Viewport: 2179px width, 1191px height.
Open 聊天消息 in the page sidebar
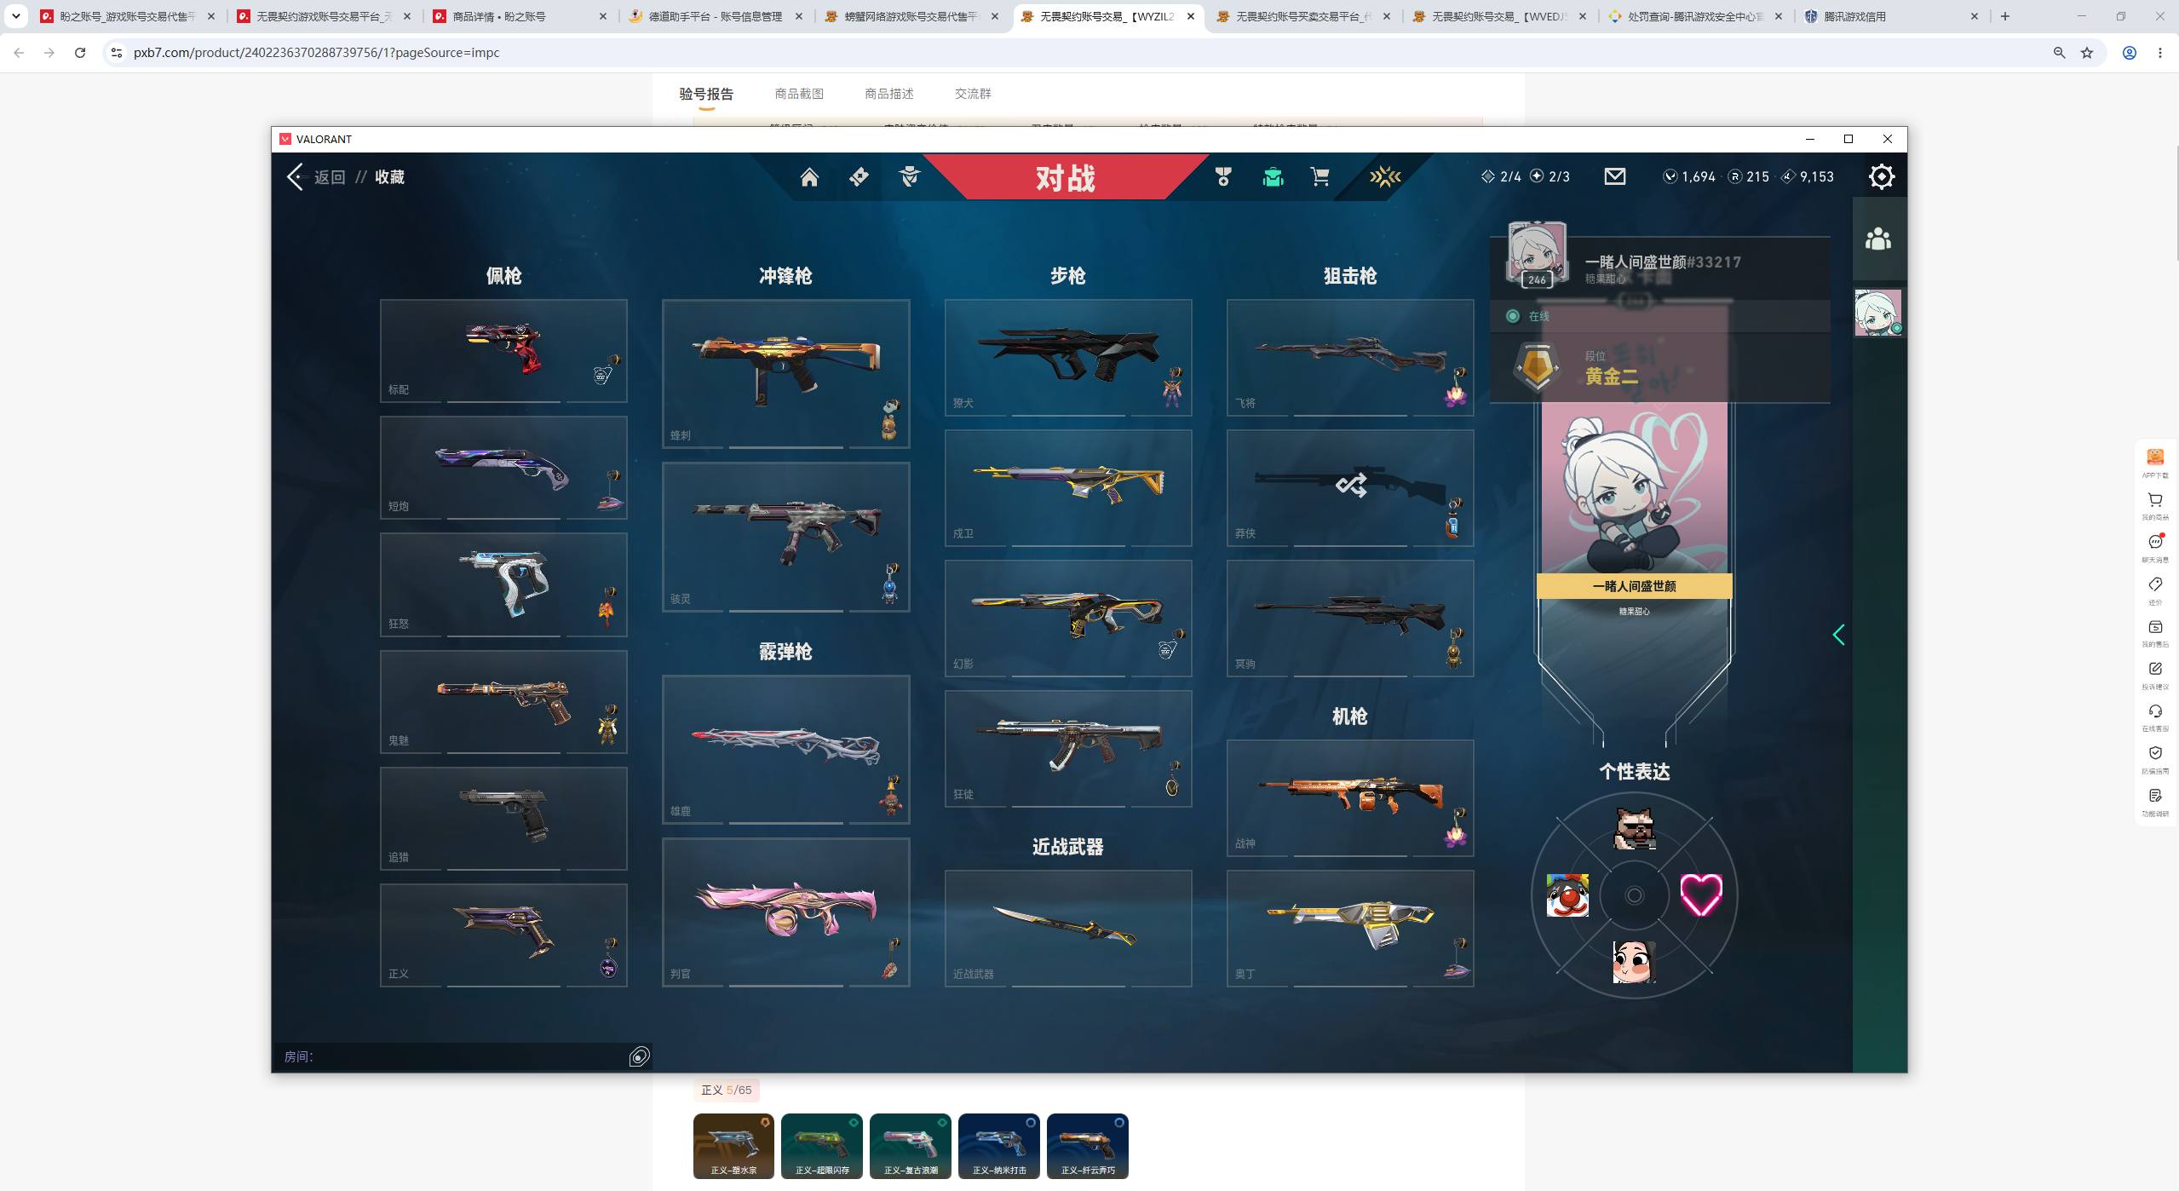point(2155,548)
